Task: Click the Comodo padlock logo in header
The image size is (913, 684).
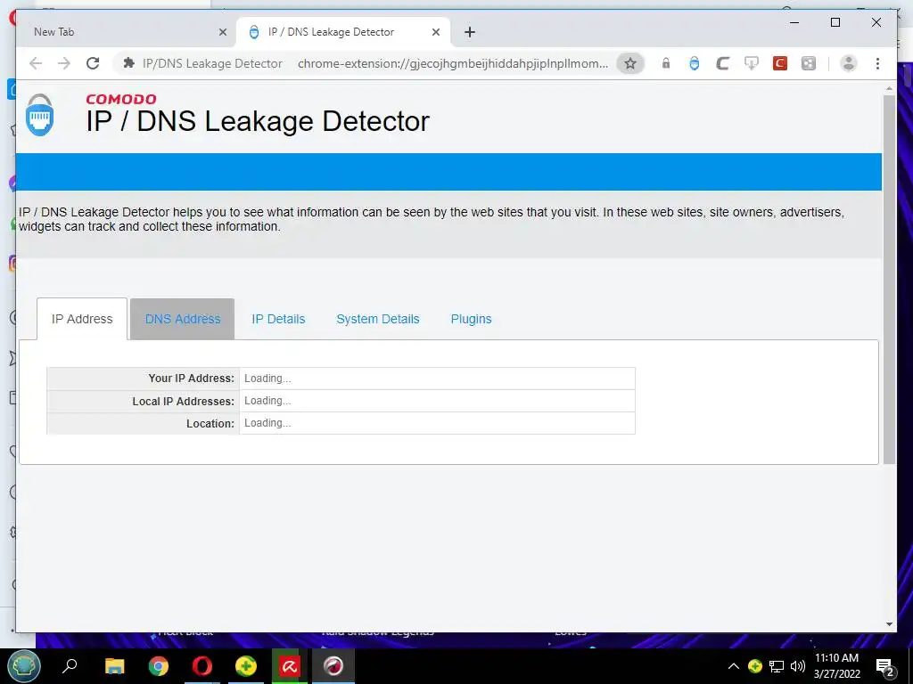Action: pyautogui.click(x=39, y=115)
